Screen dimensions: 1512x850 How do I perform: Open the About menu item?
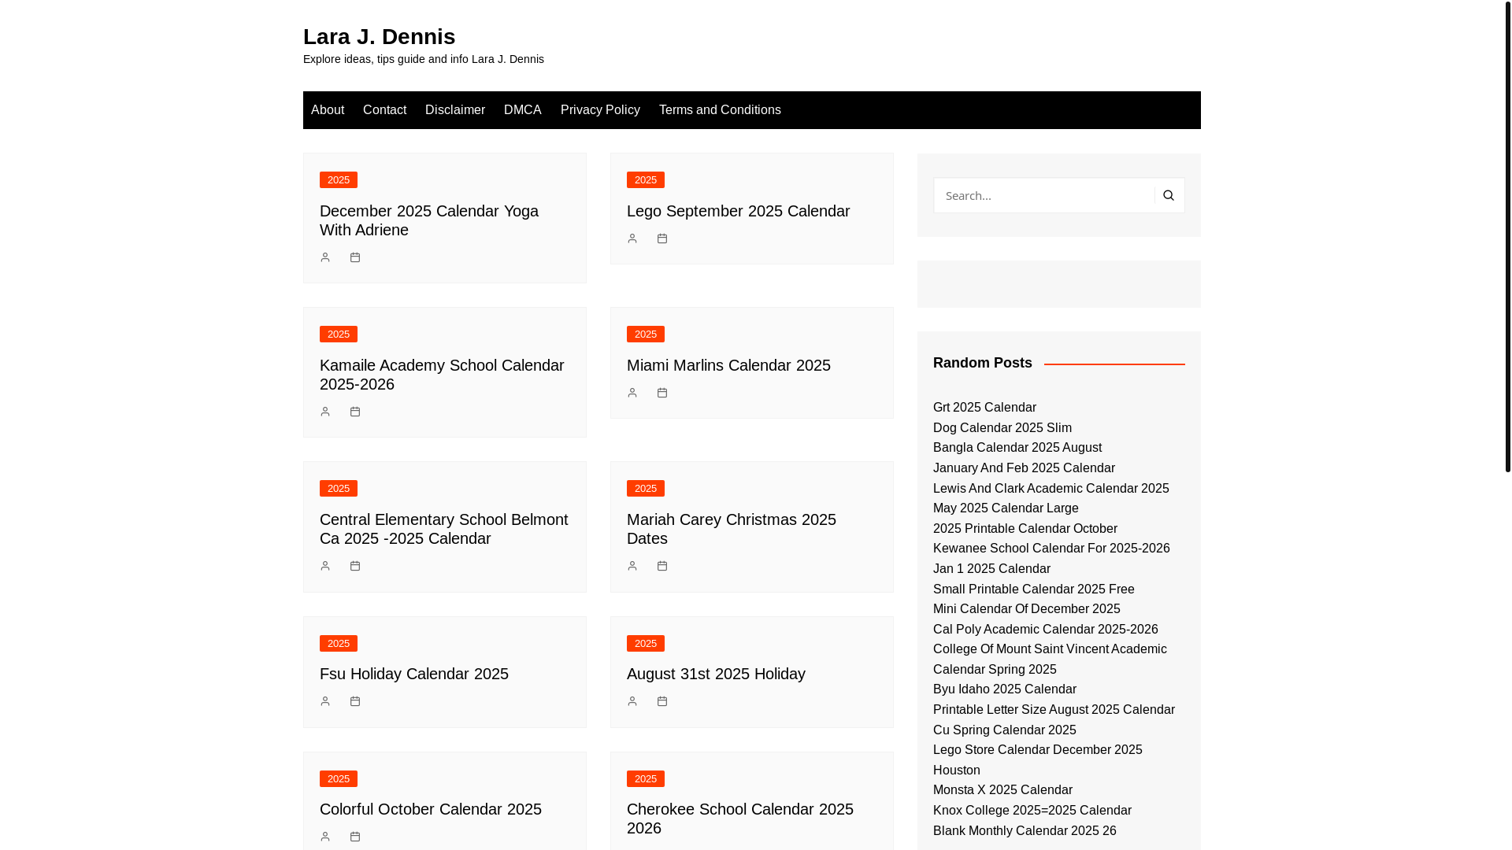pos(328,110)
